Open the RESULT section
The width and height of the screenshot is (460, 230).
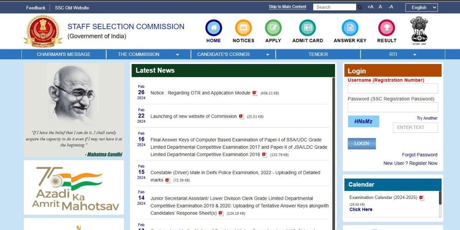(x=386, y=28)
